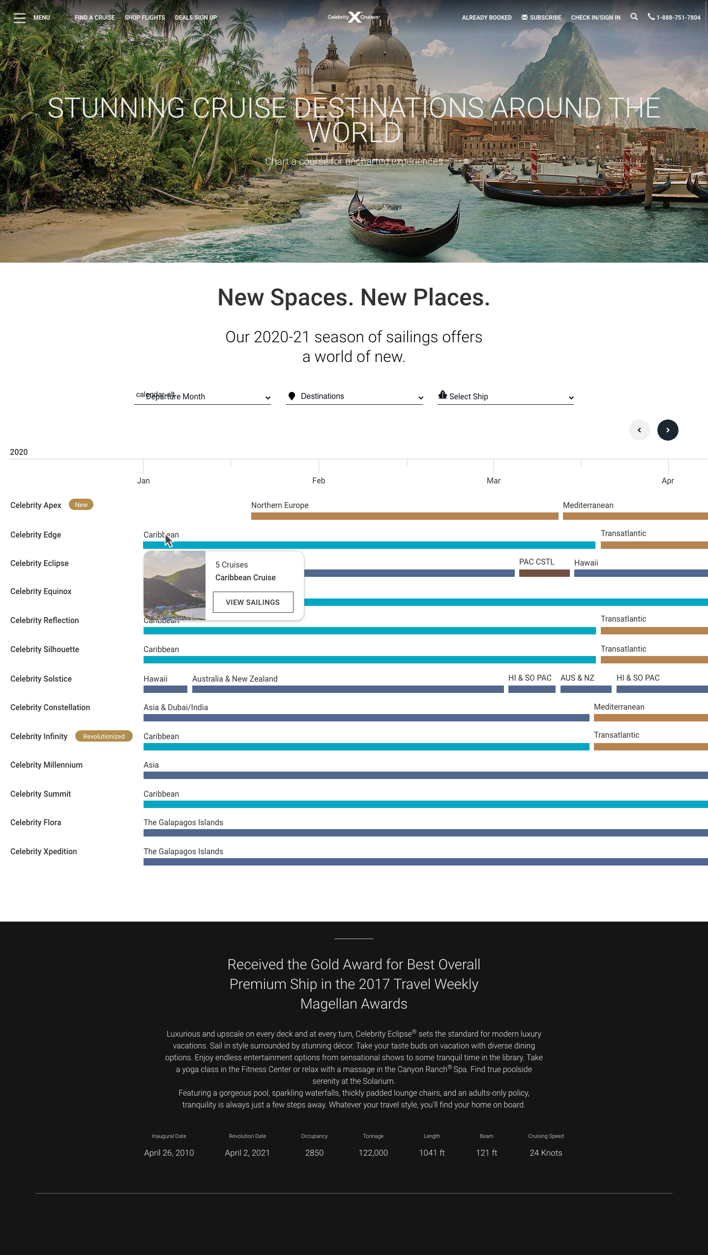Select Celebrity Summit ship name

click(x=40, y=794)
